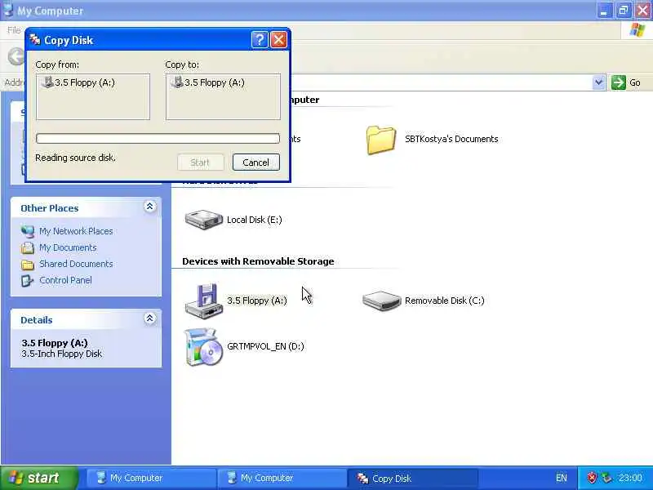This screenshot has height=490, width=653.
Task: Open My Network Places link
Action: [76, 231]
